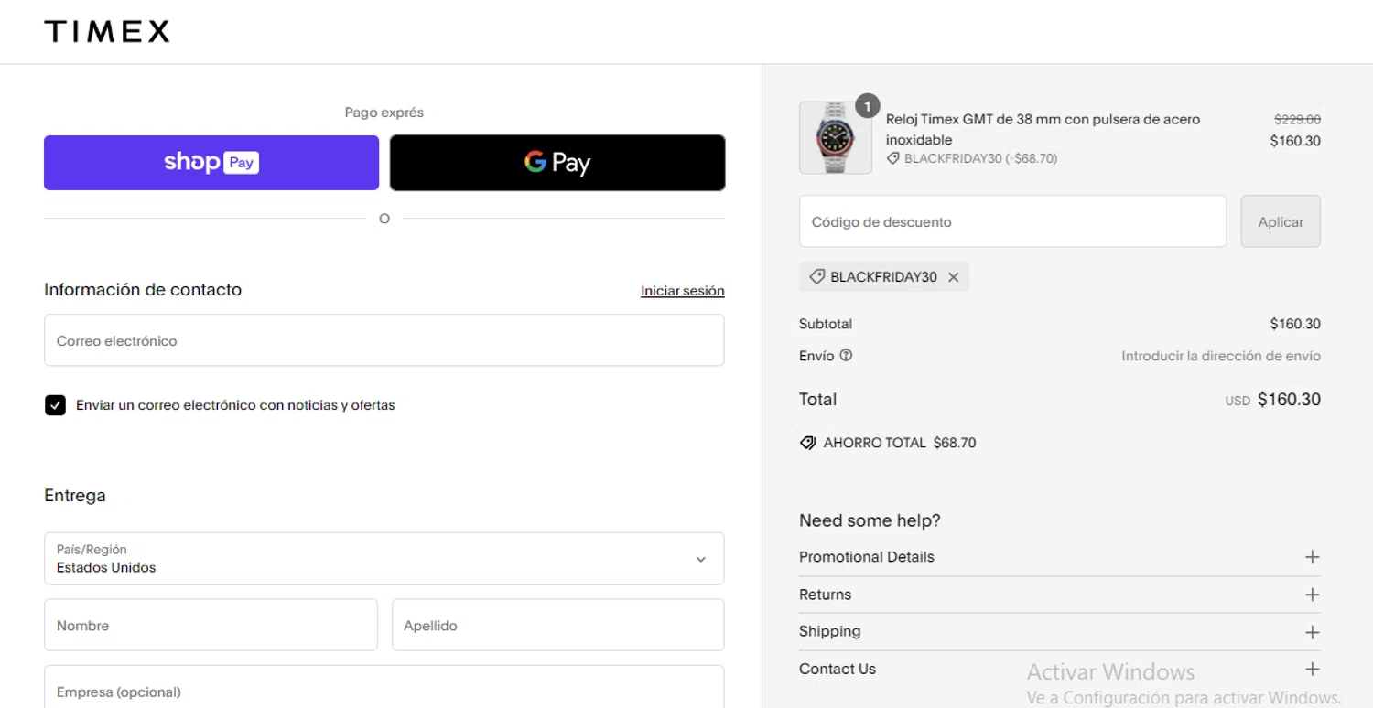The height and width of the screenshot is (708, 1373).
Task: Click the Introducir la dirección de envío text
Action: pos(1221,356)
